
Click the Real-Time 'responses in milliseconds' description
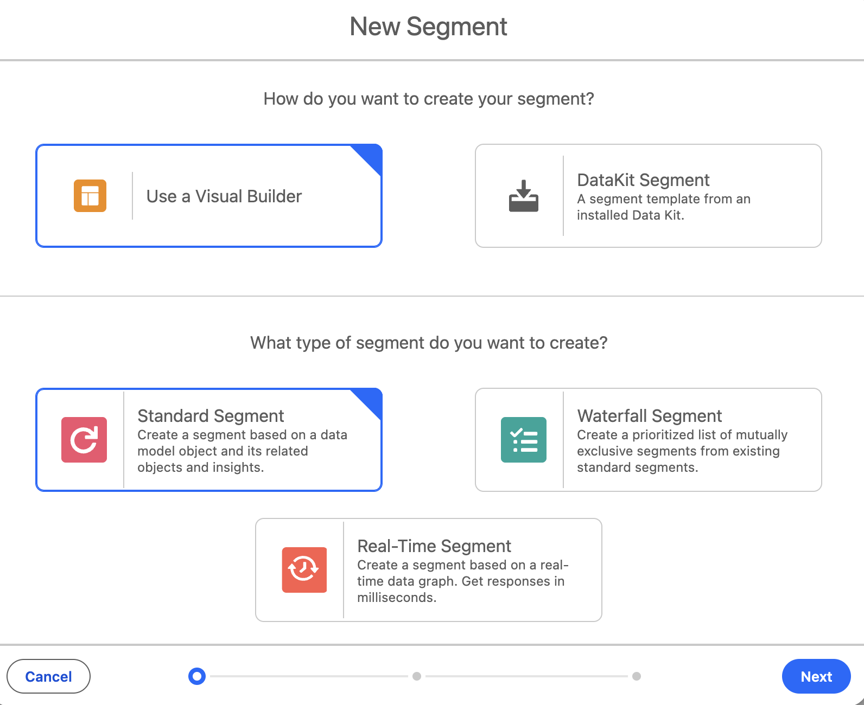461,581
